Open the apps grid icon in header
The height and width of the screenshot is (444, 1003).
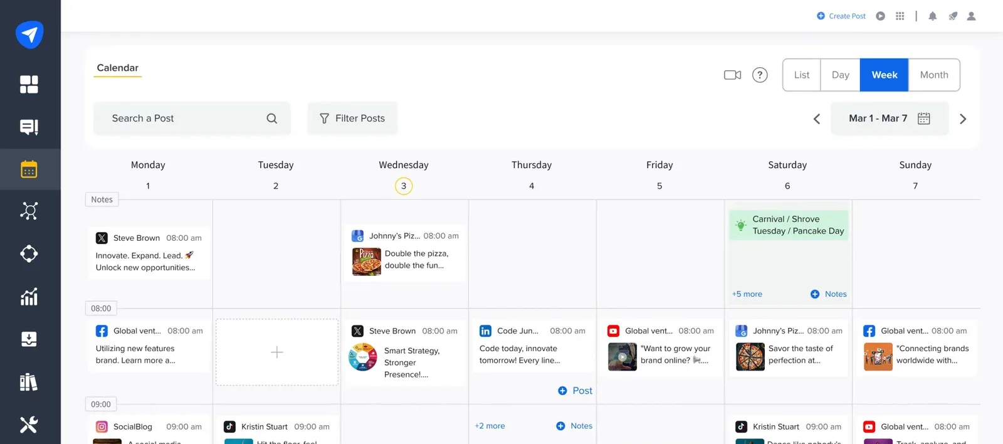click(x=900, y=16)
